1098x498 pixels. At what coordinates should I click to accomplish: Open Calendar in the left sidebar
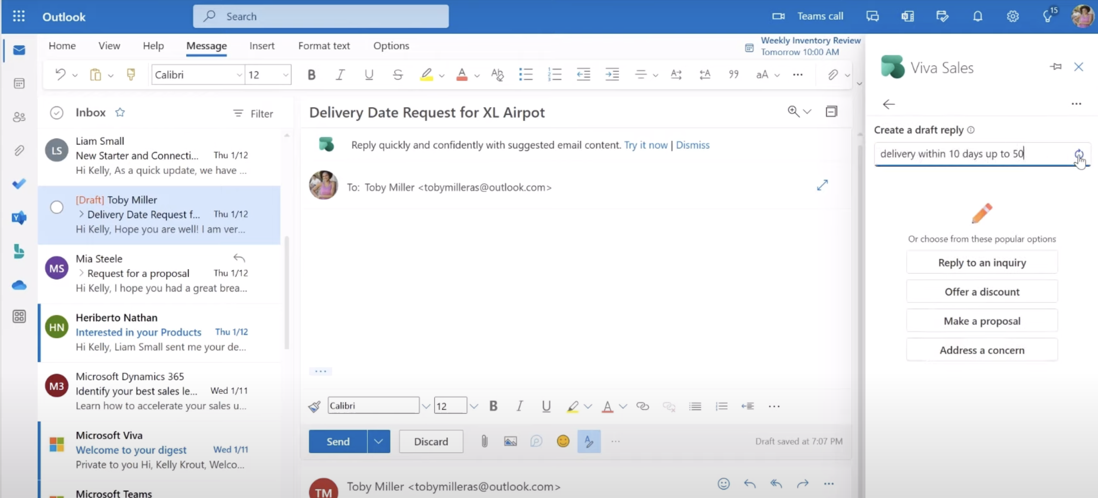(19, 83)
